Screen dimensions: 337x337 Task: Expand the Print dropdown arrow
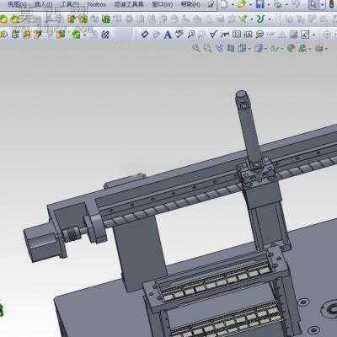coord(286,5)
